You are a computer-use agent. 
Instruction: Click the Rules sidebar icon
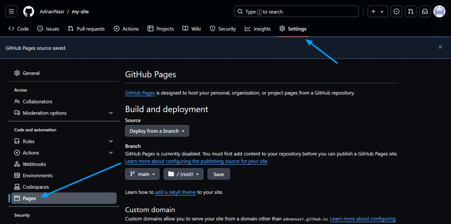pos(17,141)
